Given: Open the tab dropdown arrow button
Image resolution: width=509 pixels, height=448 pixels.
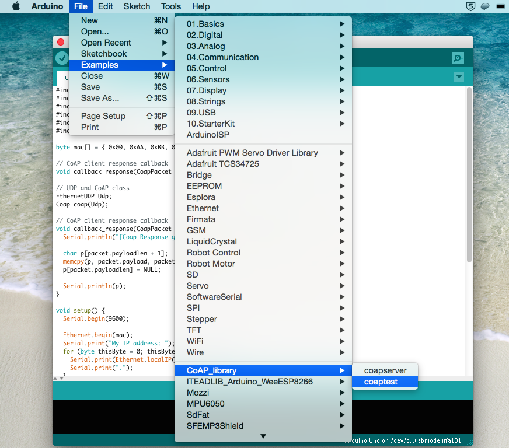Looking at the screenshot, I should click(459, 77).
